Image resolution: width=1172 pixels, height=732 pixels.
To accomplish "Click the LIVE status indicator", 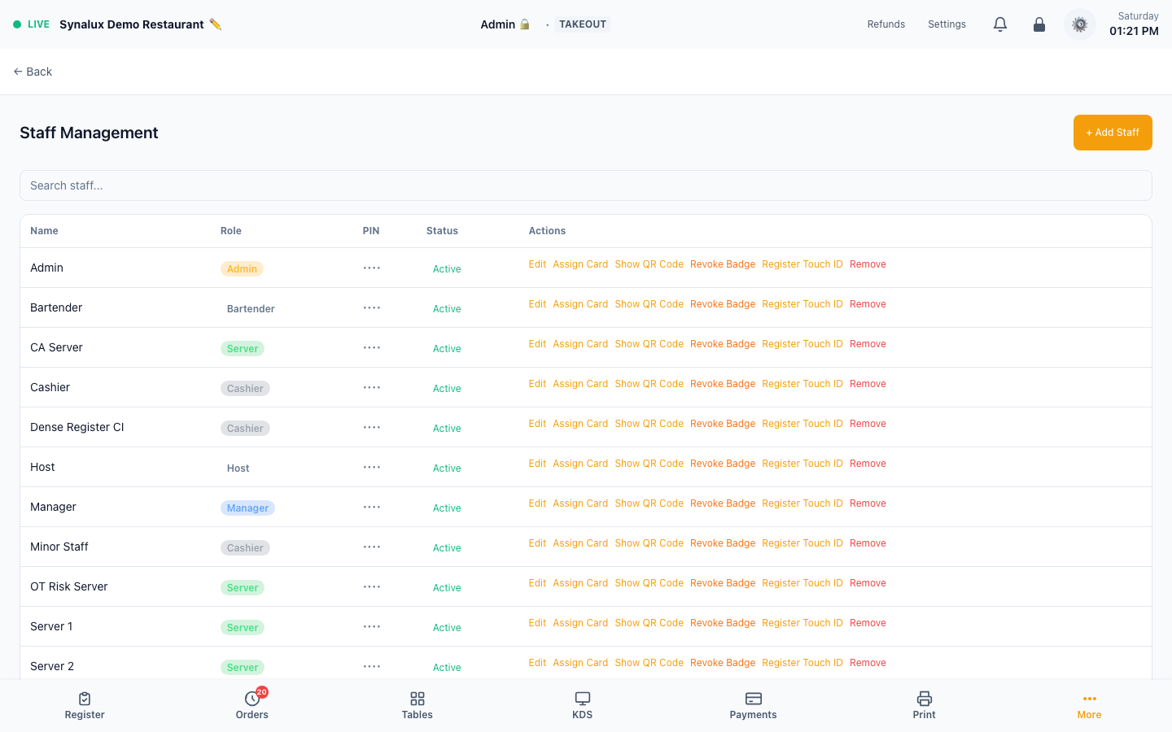I will (31, 24).
